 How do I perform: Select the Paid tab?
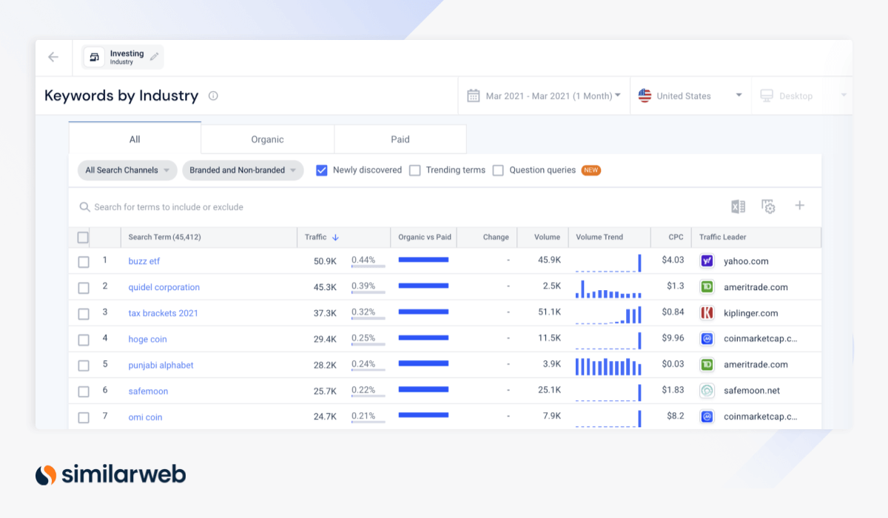click(x=400, y=139)
